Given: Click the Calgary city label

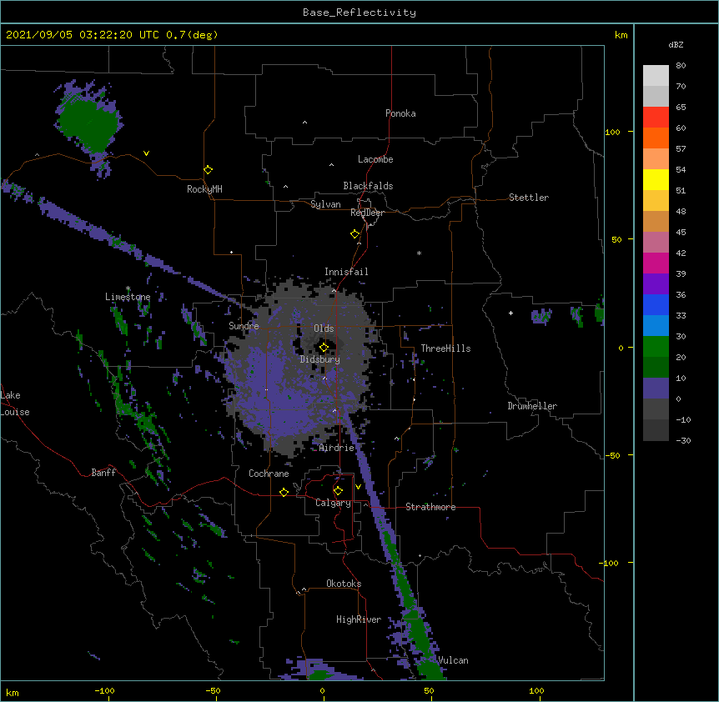Looking at the screenshot, I should 333,503.
